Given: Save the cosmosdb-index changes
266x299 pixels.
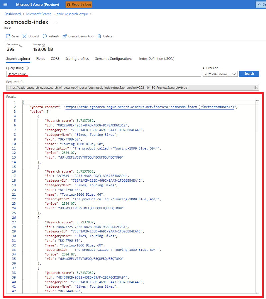Looking at the screenshot, I should pyautogui.click(x=12, y=36).
